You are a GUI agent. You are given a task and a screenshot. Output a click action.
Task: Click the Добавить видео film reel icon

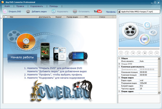coord(28,11)
